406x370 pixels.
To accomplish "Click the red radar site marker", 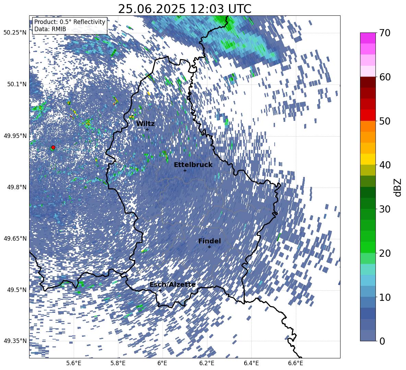I will (x=53, y=147).
